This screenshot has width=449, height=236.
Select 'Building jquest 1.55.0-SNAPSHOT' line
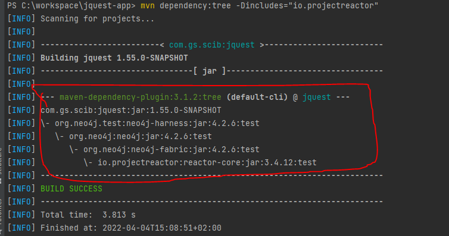[114, 58]
